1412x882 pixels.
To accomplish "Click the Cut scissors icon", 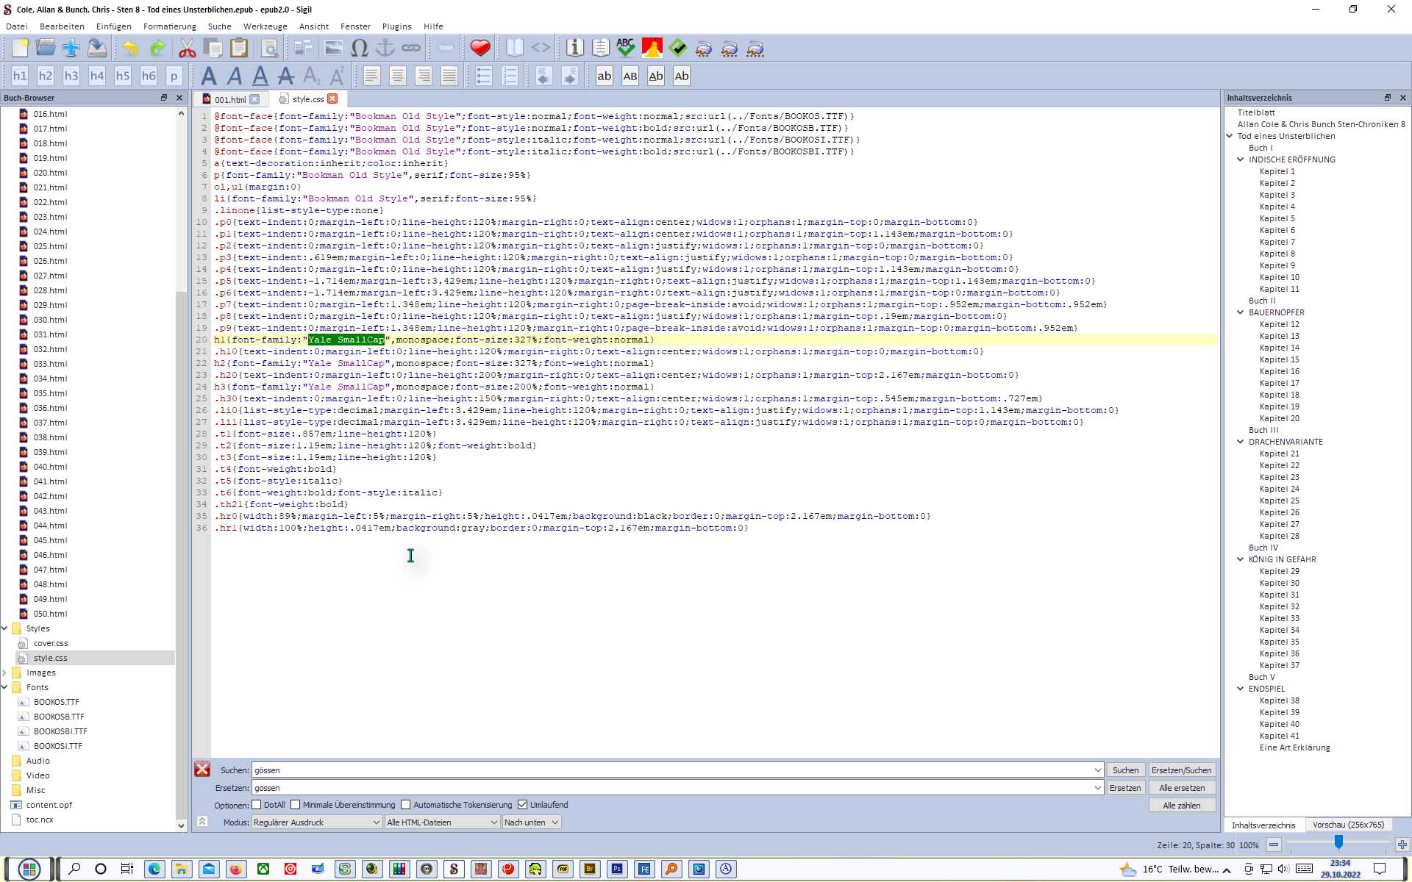I will (187, 49).
